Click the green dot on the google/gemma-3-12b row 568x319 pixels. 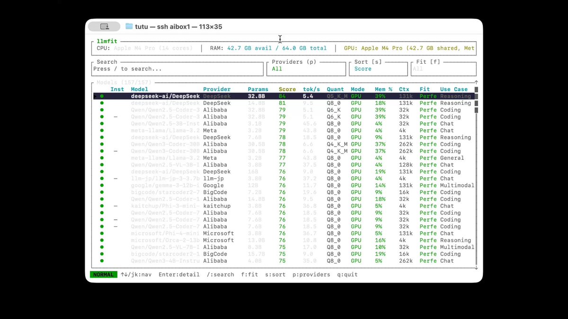pos(101,185)
